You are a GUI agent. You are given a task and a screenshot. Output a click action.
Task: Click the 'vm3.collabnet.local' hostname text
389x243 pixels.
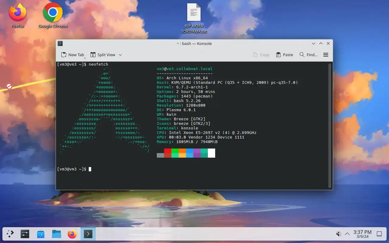[190, 69]
